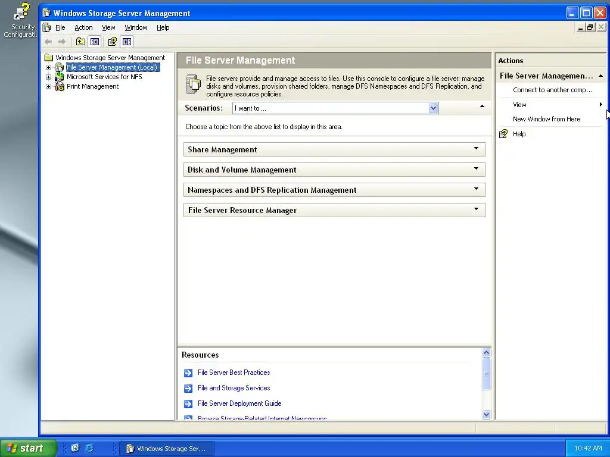Click the File Server Deployment Guide link
The height and width of the screenshot is (457, 610).
(239, 403)
